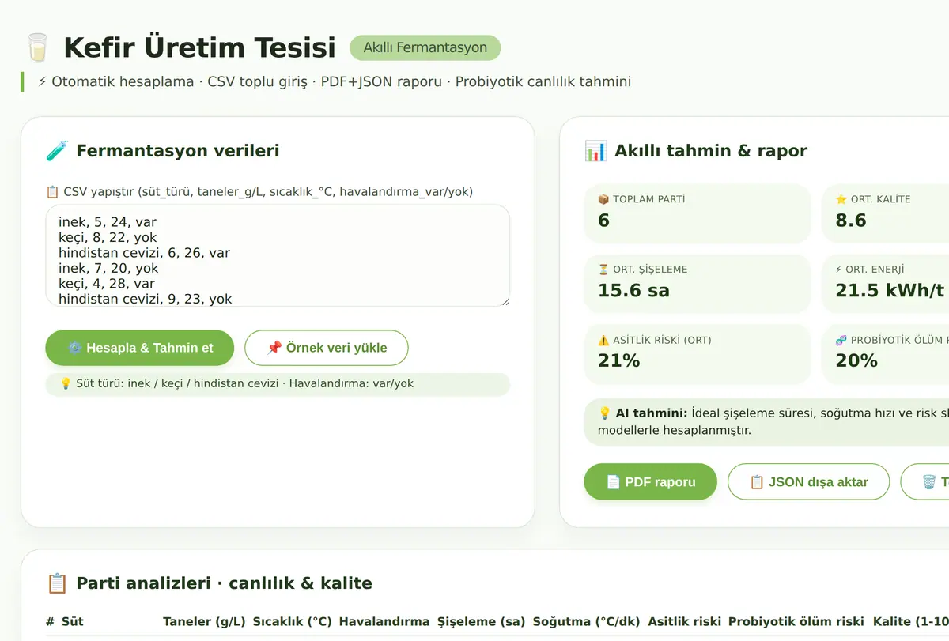This screenshot has height=641, width=949.
Task: Click CSV line 'hindistan cevizi, 6, 26, var'
Action: point(144,253)
